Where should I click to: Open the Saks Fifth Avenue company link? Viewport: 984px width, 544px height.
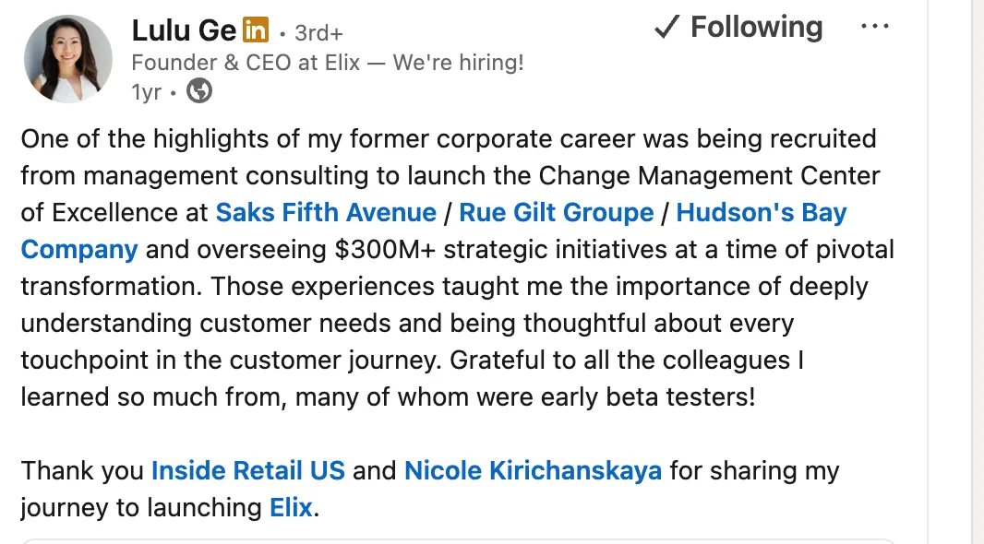tap(326, 212)
